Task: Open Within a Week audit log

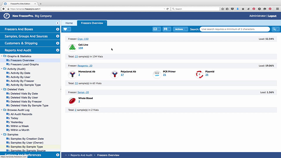Action: [20, 126]
